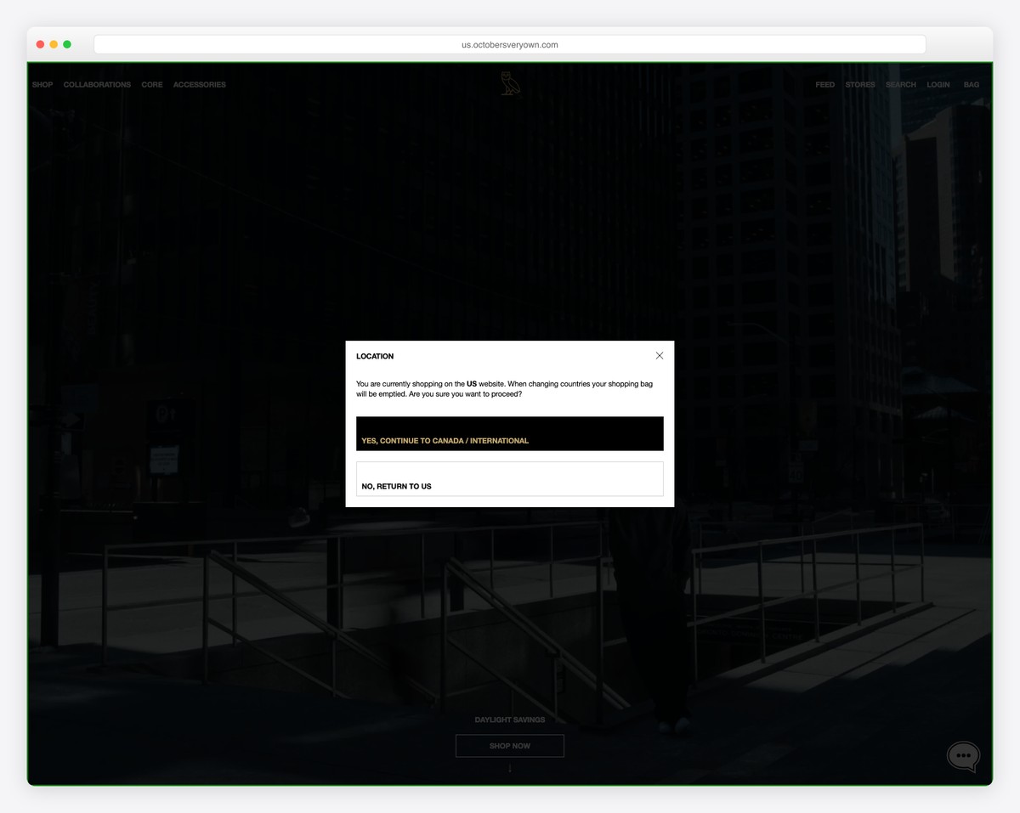Click the down arrow below SHOP NOW
This screenshot has height=813, width=1020.
pyautogui.click(x=509, y=767)
